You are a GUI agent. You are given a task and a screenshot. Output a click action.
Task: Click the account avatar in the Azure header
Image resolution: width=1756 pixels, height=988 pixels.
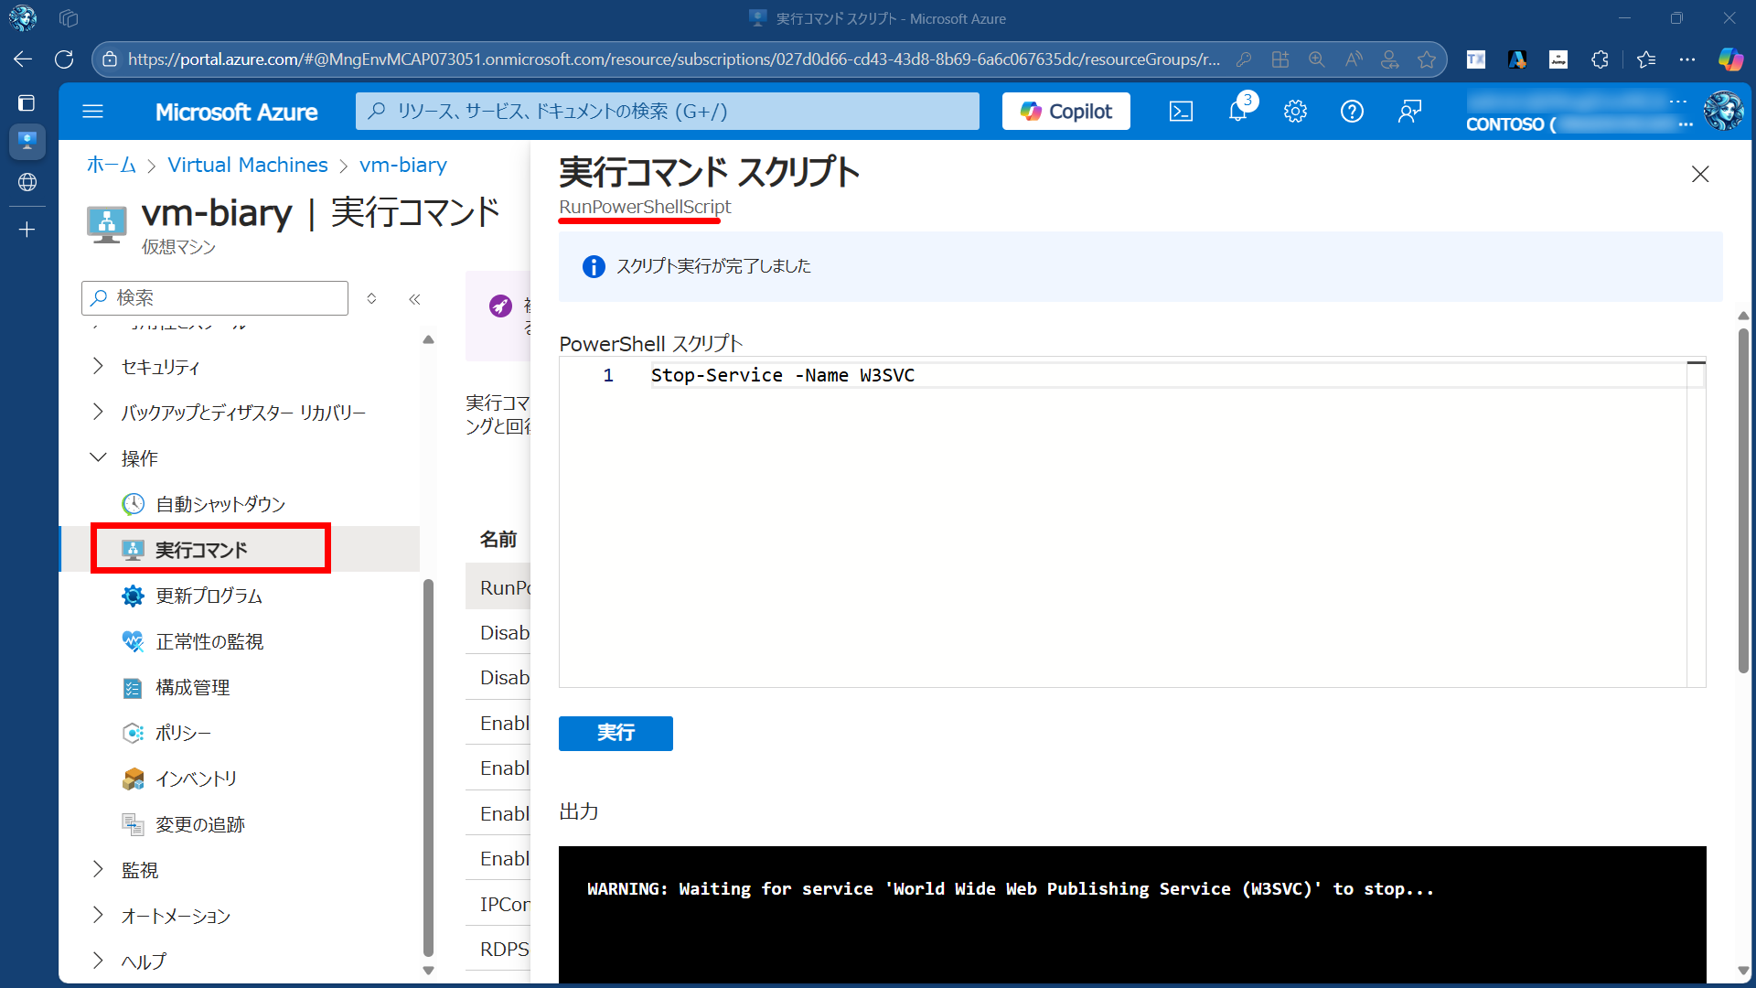(1724, 112)
